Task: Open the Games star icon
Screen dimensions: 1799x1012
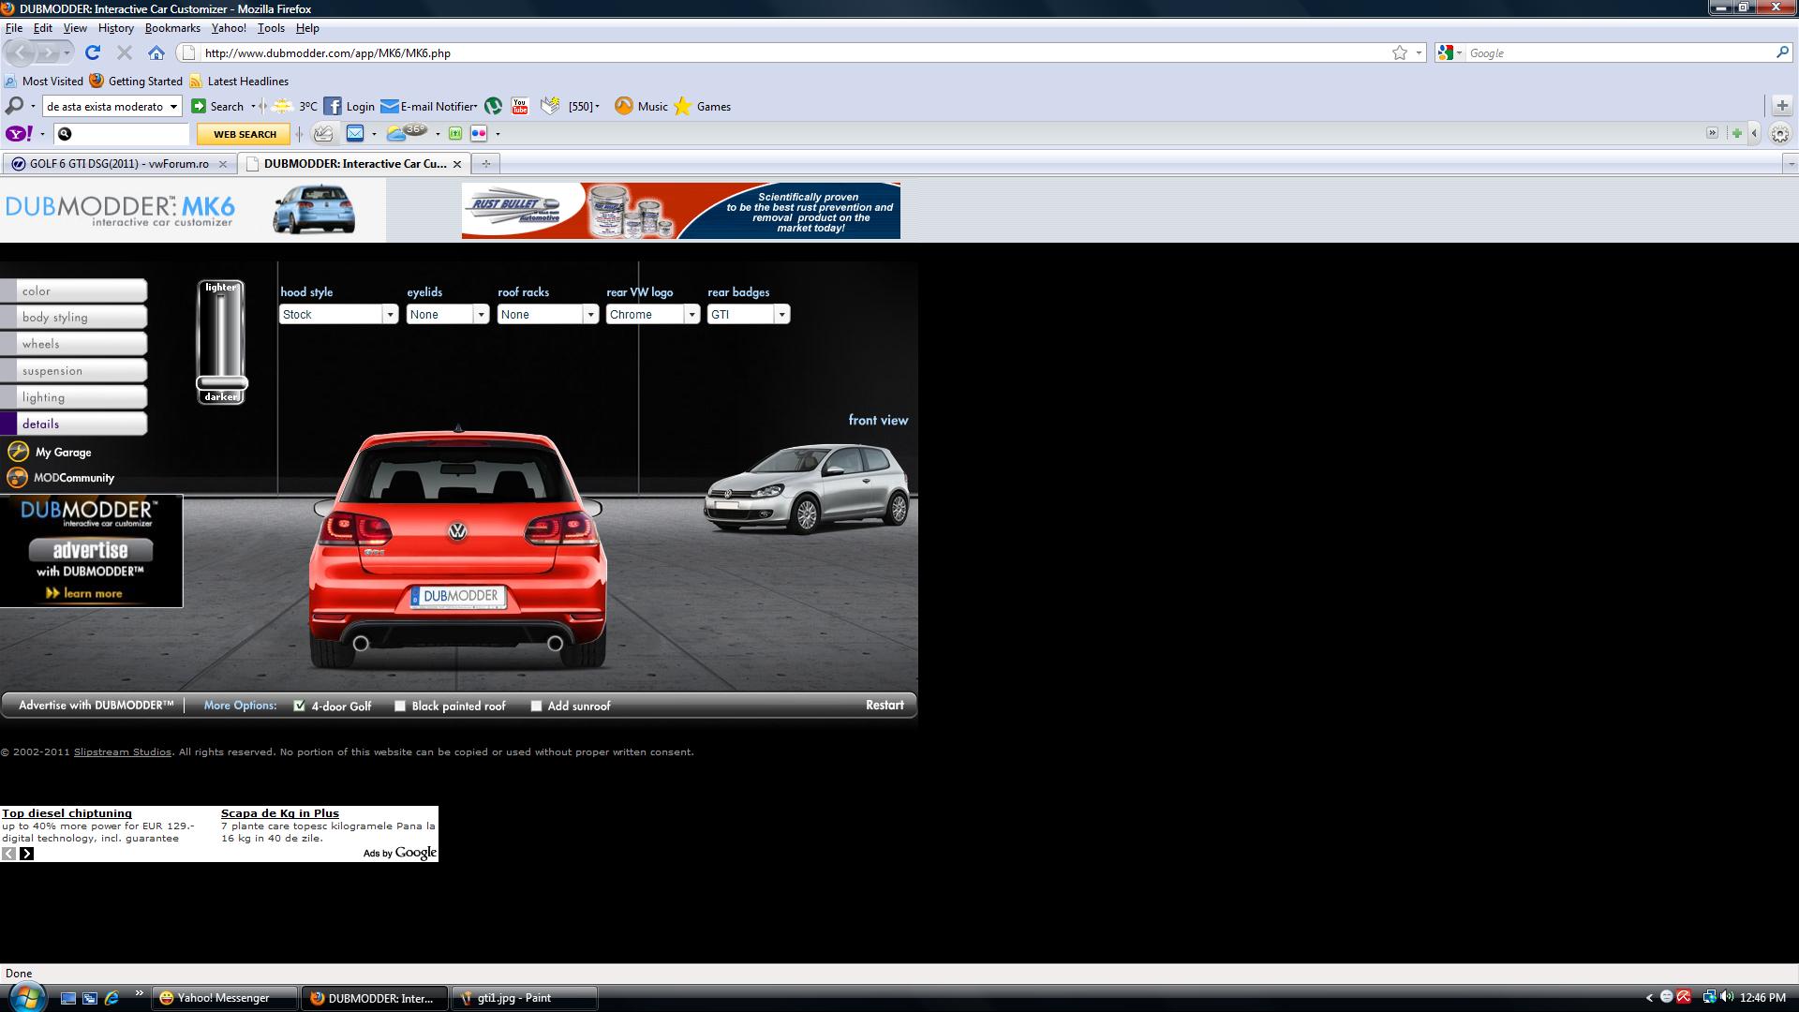Action: pos(683,107)
